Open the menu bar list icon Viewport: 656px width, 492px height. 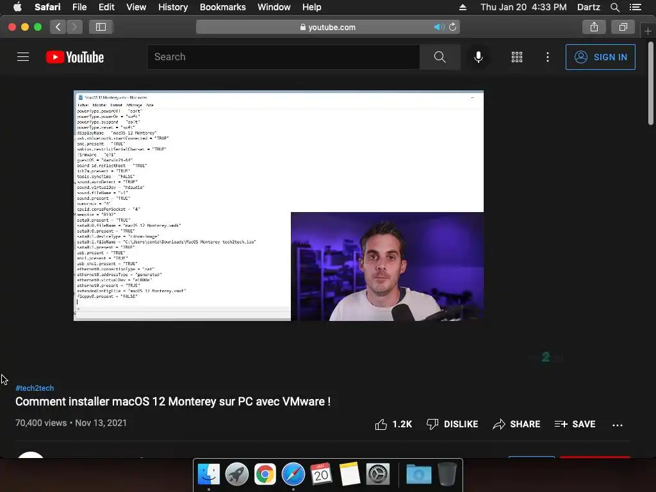[635, 7]
